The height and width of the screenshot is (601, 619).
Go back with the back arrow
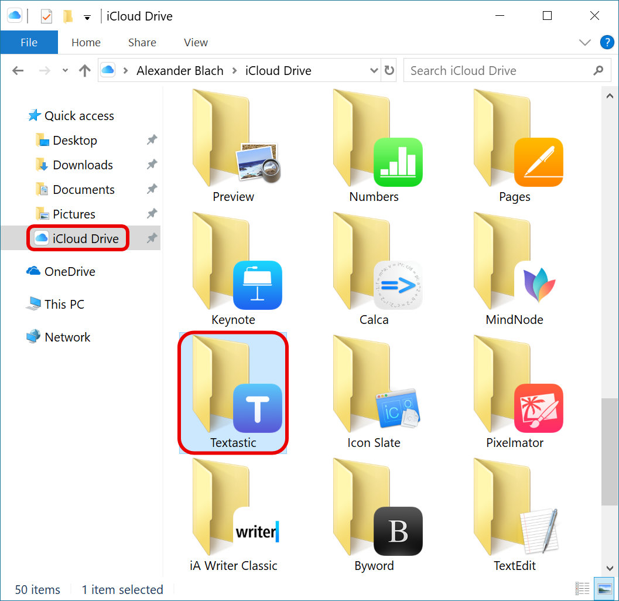(18, 71)
